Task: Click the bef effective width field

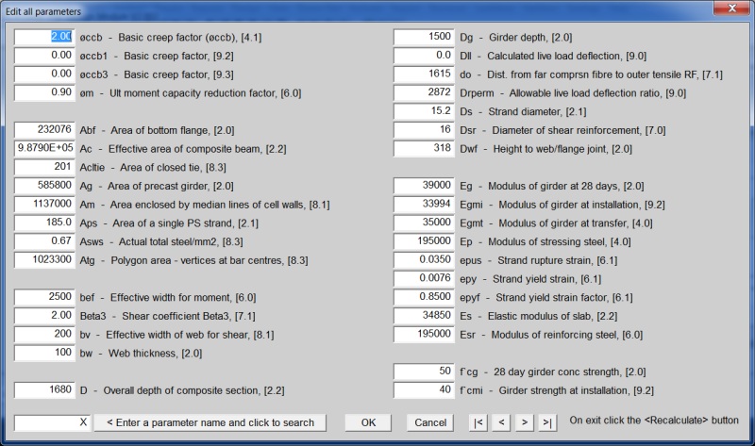Action: [44, 296]
